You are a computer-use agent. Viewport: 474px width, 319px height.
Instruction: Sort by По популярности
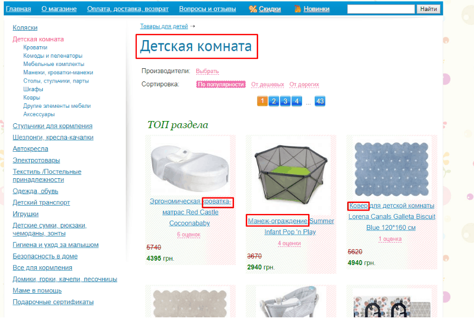(x=221, y=85)
